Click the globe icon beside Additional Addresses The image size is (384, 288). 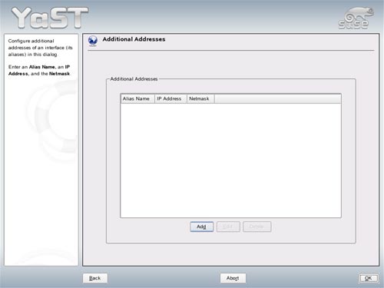coord(93,41)
